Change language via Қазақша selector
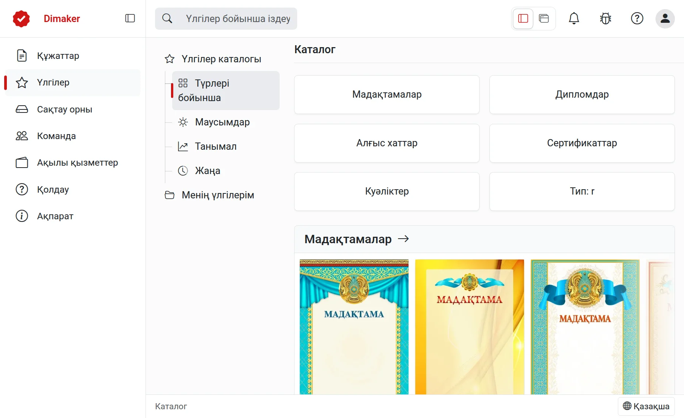This screenshot has width=684, height=418. tap(646, 406)
